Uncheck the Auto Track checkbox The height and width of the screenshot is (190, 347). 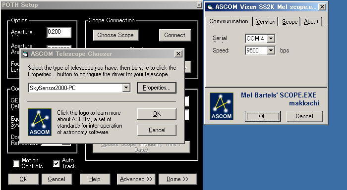coord(56,163)
